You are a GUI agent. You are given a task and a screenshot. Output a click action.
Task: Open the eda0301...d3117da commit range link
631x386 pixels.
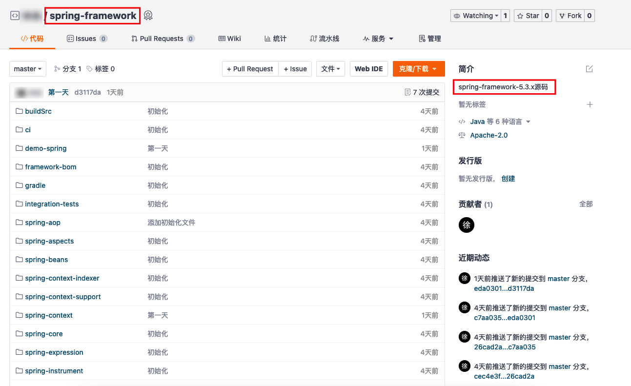(x=504, y=288)
